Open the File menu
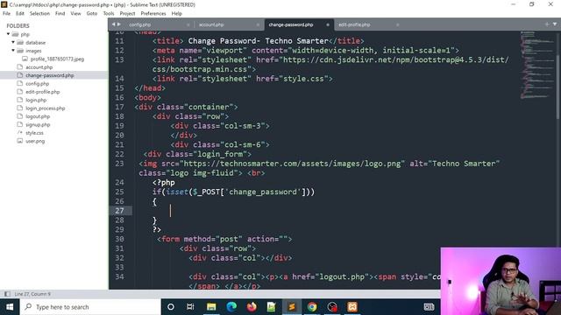Viewport: 561px width, 315px height. click(6, 14)
